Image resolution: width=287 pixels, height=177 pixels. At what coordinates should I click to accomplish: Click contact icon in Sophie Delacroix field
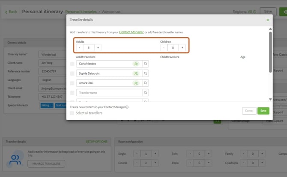coord(136,74)
